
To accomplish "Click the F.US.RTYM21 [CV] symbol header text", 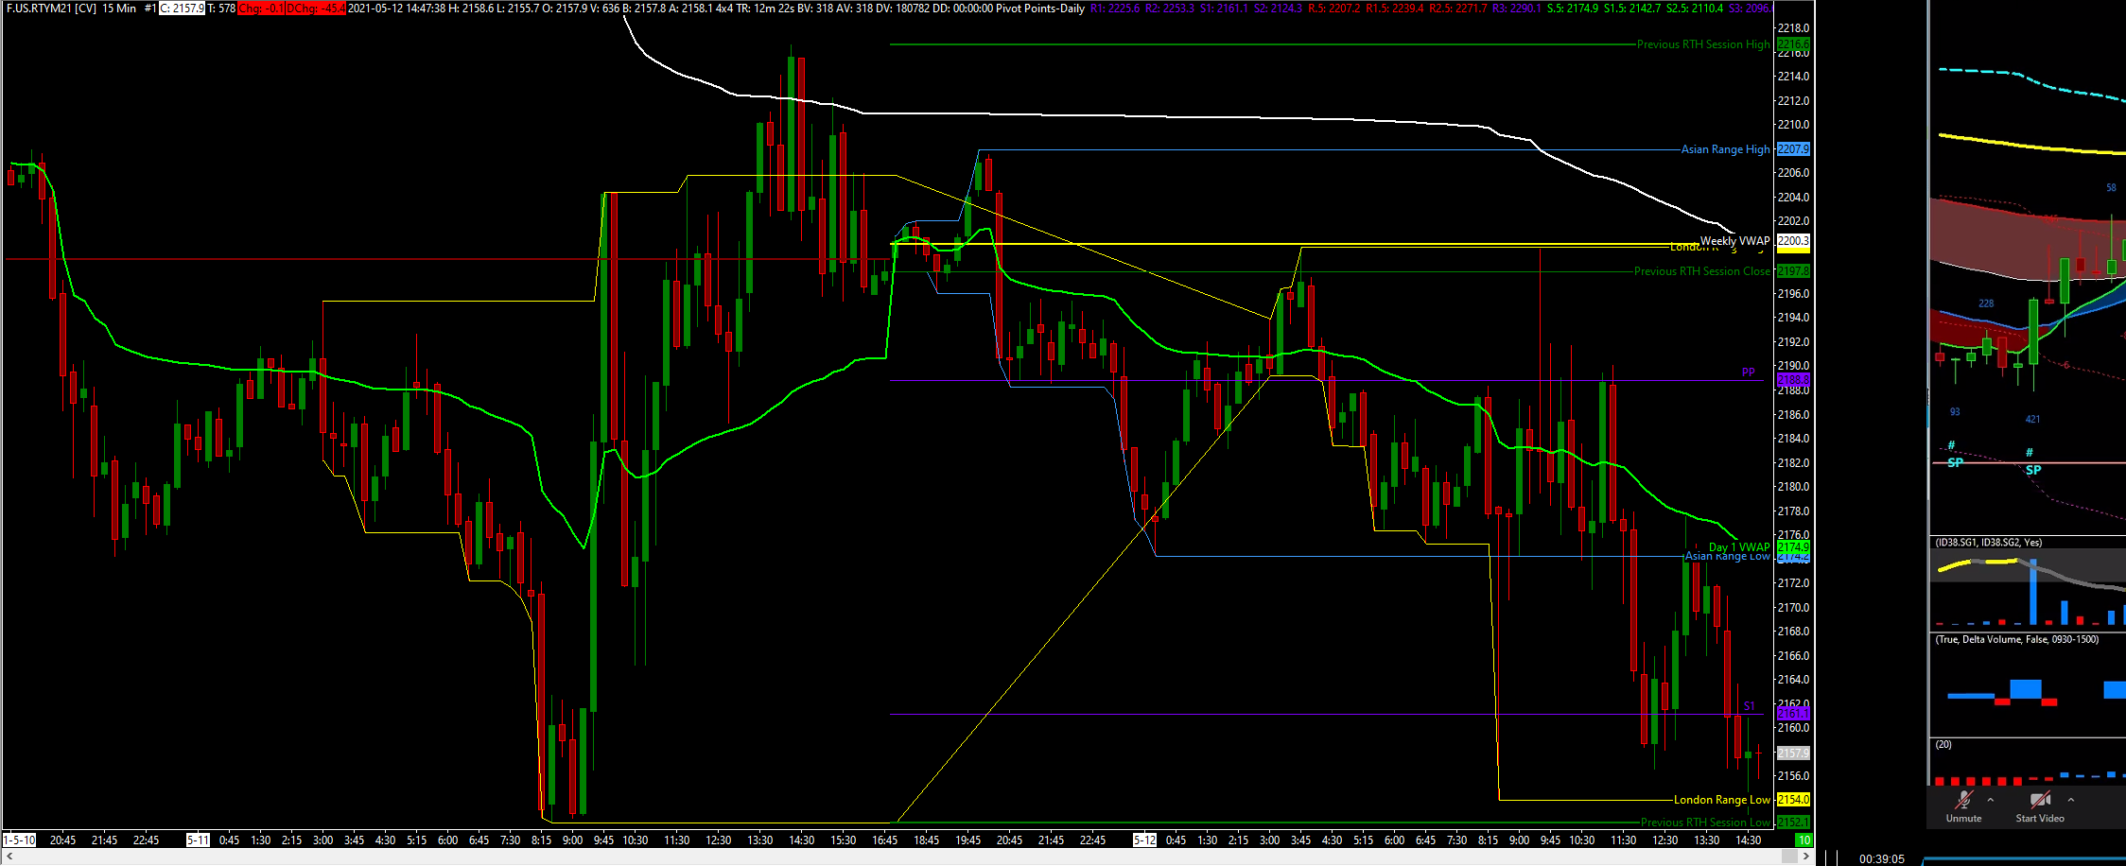I will 51,8.
